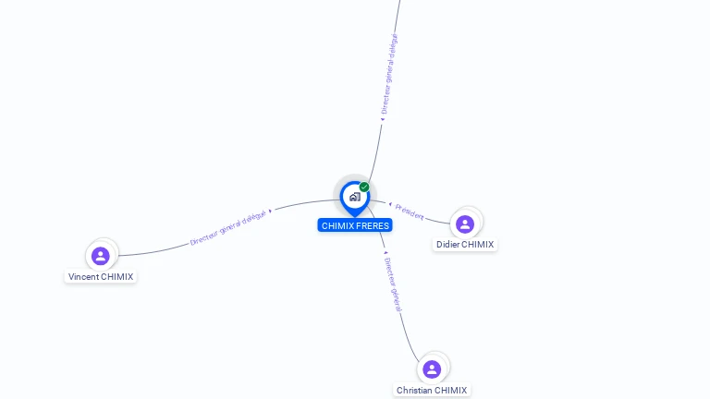Click the green verified checkmark badge
Screen dimensions: 710x399
[364, 187]
